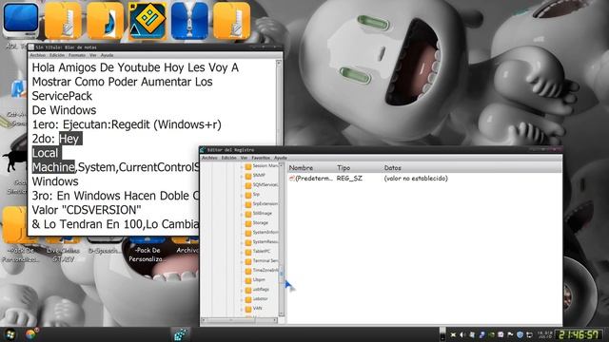Click the TabletPC key folder icon
Image resolution: width=609 pixels, height=342 pixels.
248,252
